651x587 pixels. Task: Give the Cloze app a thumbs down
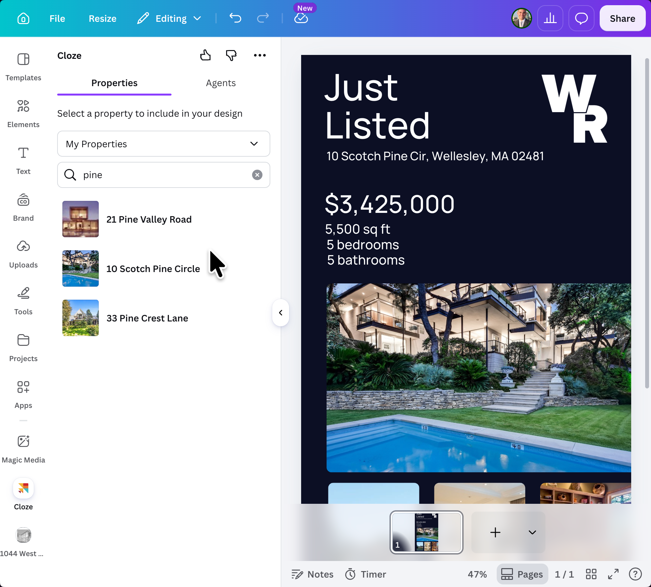(x=231, y=55)
